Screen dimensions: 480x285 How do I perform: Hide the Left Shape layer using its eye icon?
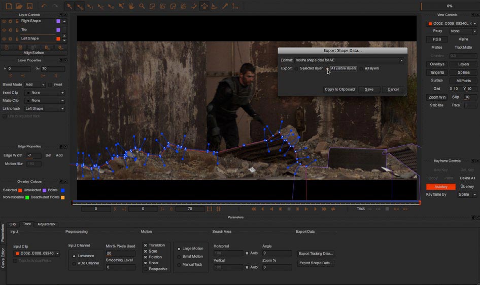(4, 39)
